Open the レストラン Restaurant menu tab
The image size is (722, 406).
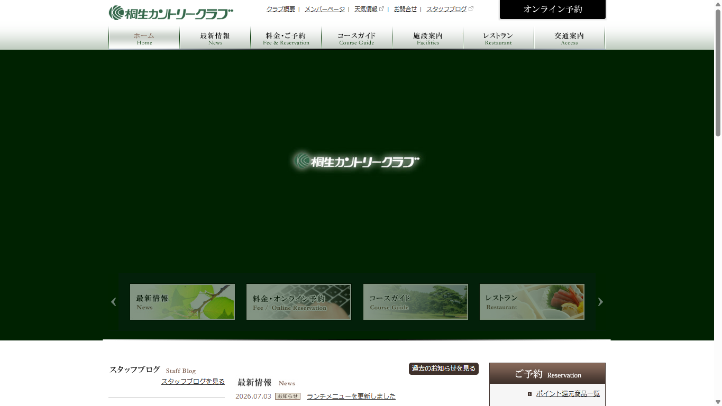[x=498, y=38]
